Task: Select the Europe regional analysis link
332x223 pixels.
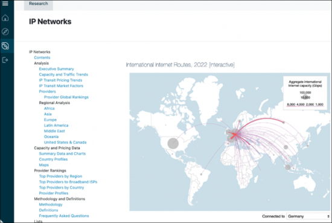Action: [50, 120]
